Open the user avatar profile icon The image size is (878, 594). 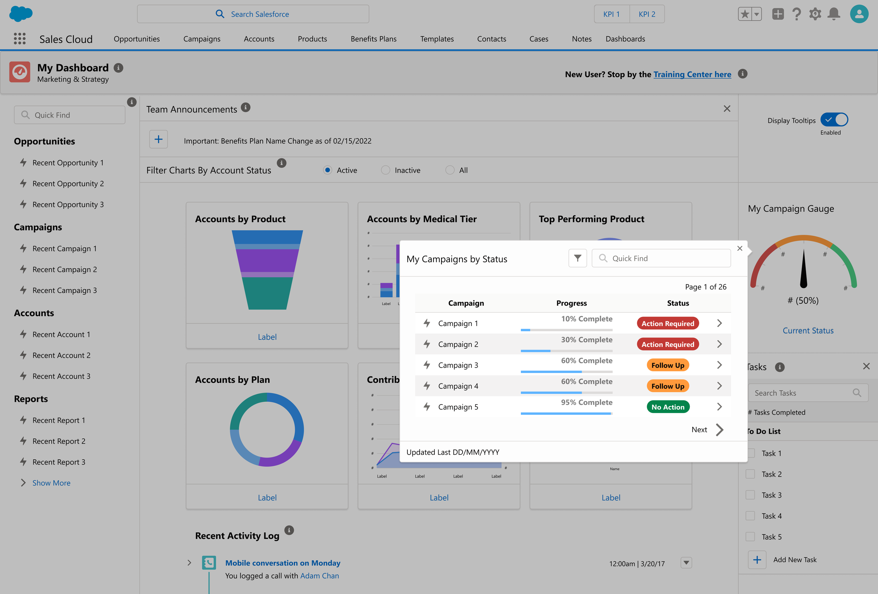[859, 14]
